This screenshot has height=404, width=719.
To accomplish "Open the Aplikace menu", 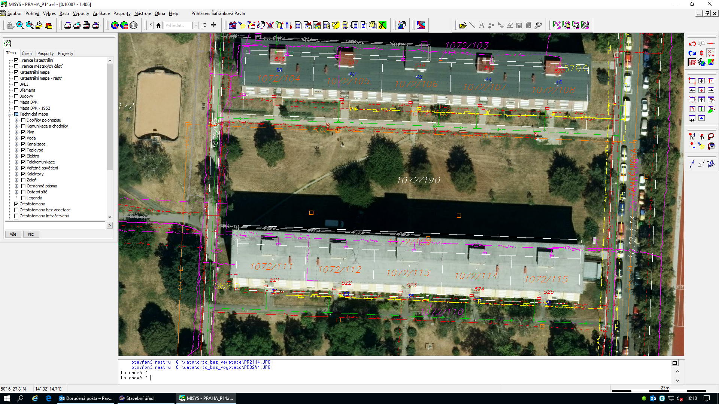I will 101,13.
